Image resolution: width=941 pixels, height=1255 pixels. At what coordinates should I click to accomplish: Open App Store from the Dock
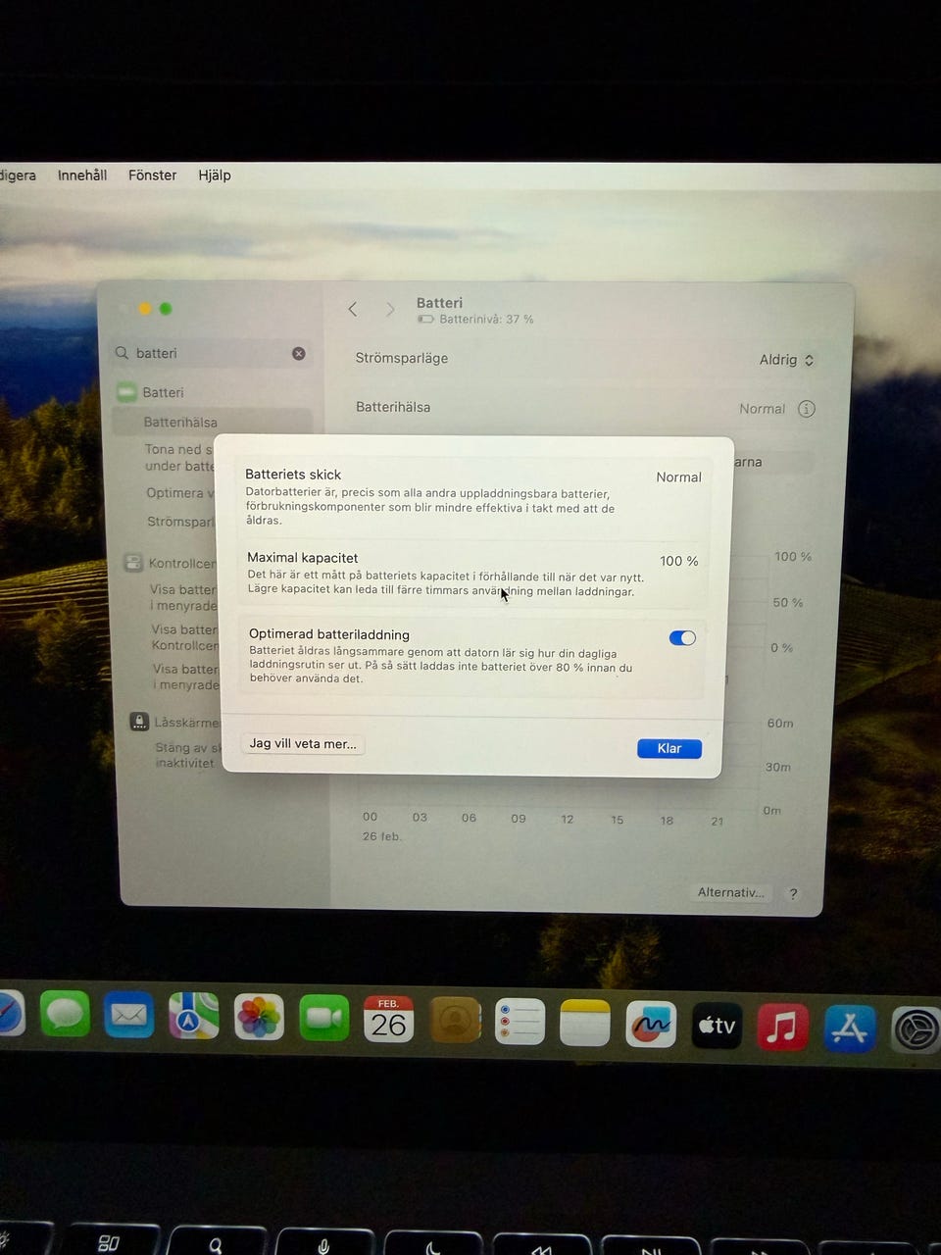(x=849, y=1028)
